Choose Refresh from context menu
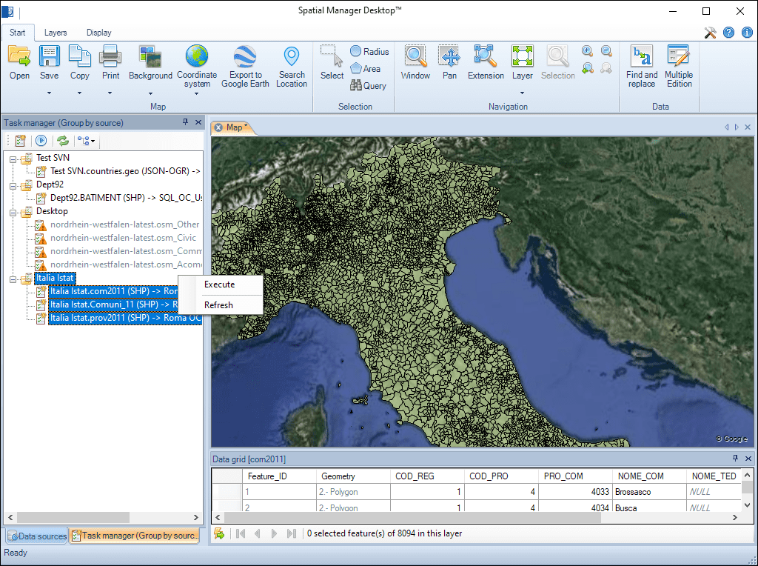758x566 pixels. pos(218,305)
